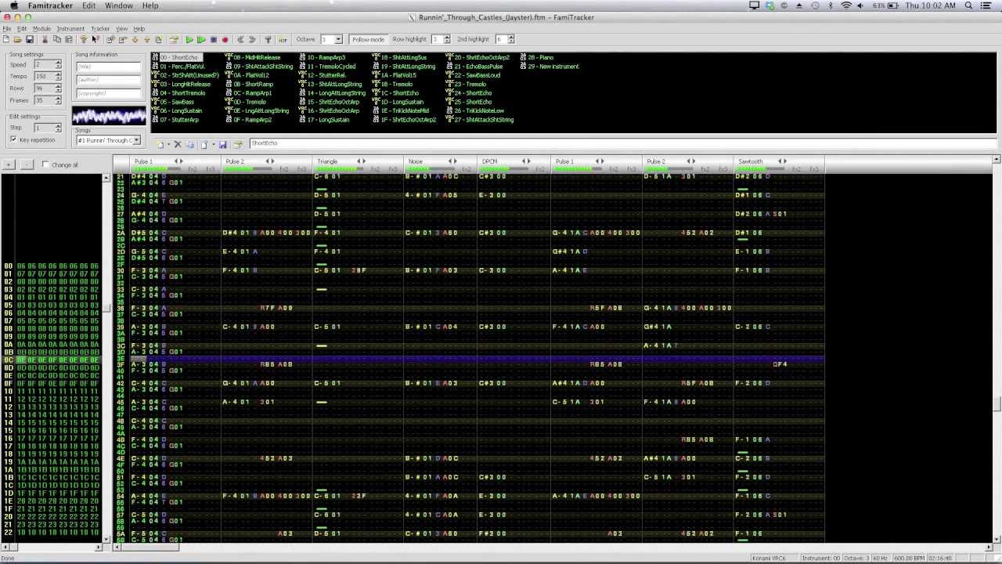Click the Paste toolbar icon

tap(69, 39)
